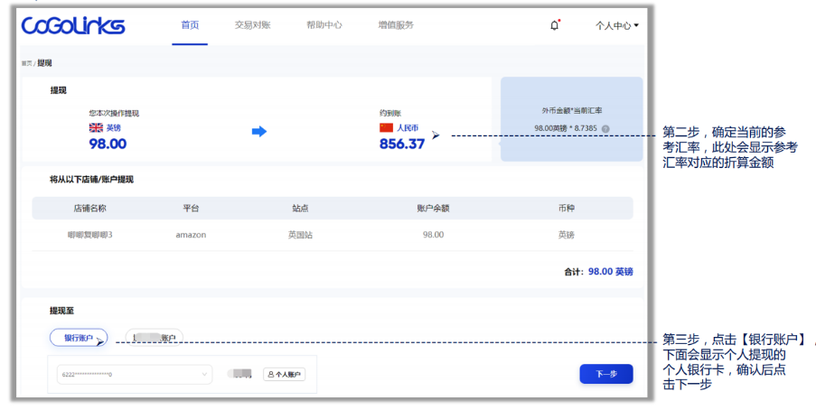Open the 个人中心 dropdown menu

[616, 25]
